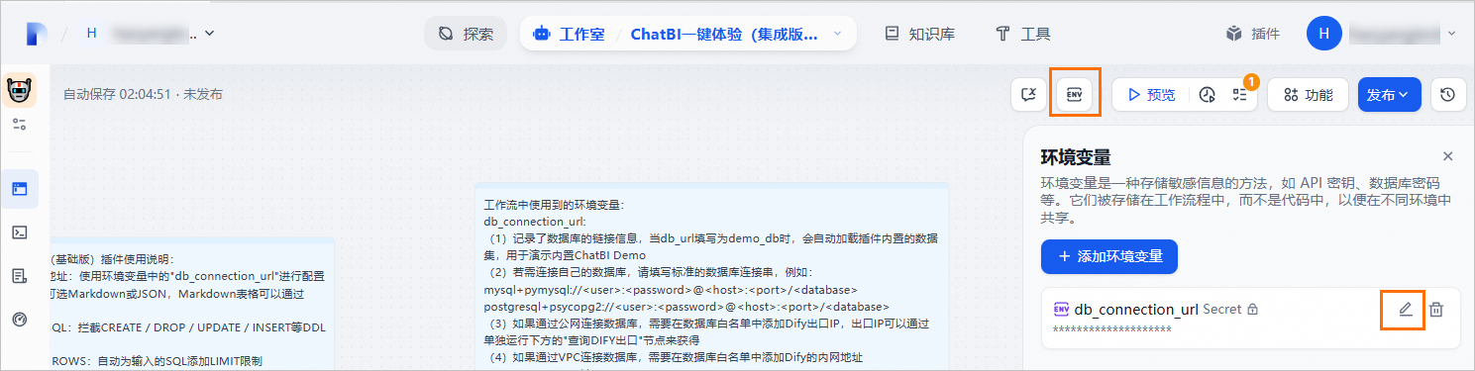Open the logs and annotations sidebar icon
The height and width of the screenshot is (371, 1475).
tap(20, 276)
